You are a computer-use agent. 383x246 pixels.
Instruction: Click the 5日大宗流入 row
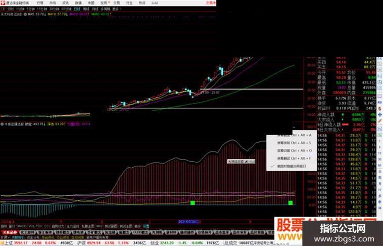(x=347, y=130)
